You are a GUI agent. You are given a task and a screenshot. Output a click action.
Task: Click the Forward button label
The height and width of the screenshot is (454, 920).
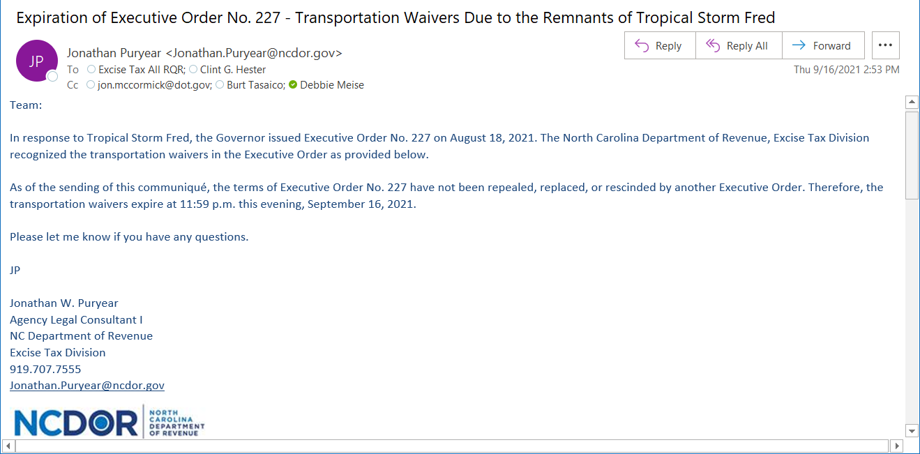(832, 46)
